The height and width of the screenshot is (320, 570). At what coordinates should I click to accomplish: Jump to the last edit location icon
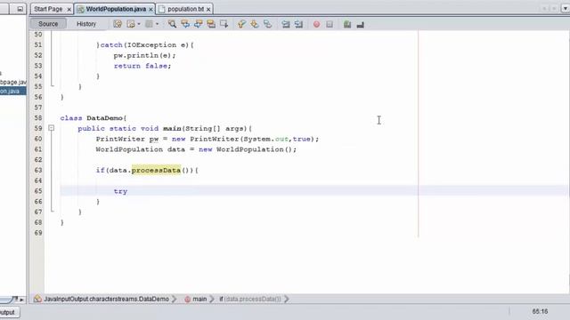pyautogui.click(x=118, y=24)
